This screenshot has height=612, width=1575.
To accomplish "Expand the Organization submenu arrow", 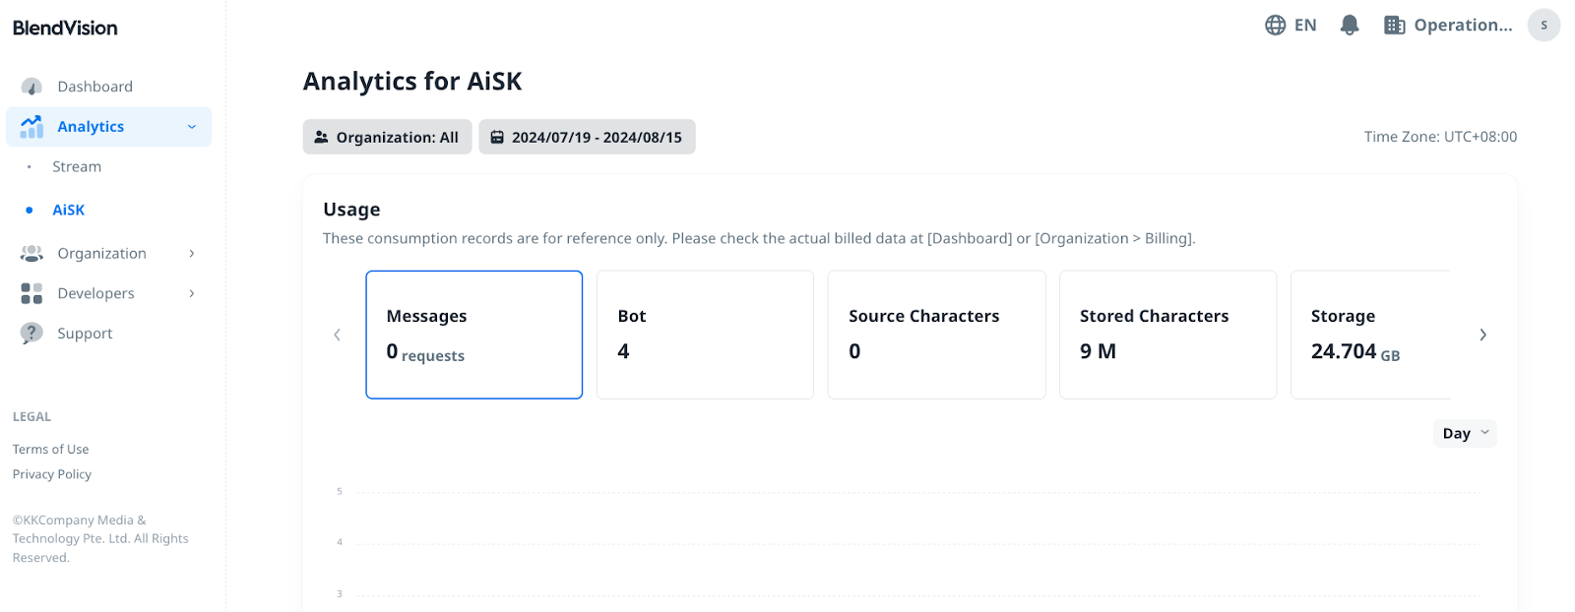I will pos(192,254).
